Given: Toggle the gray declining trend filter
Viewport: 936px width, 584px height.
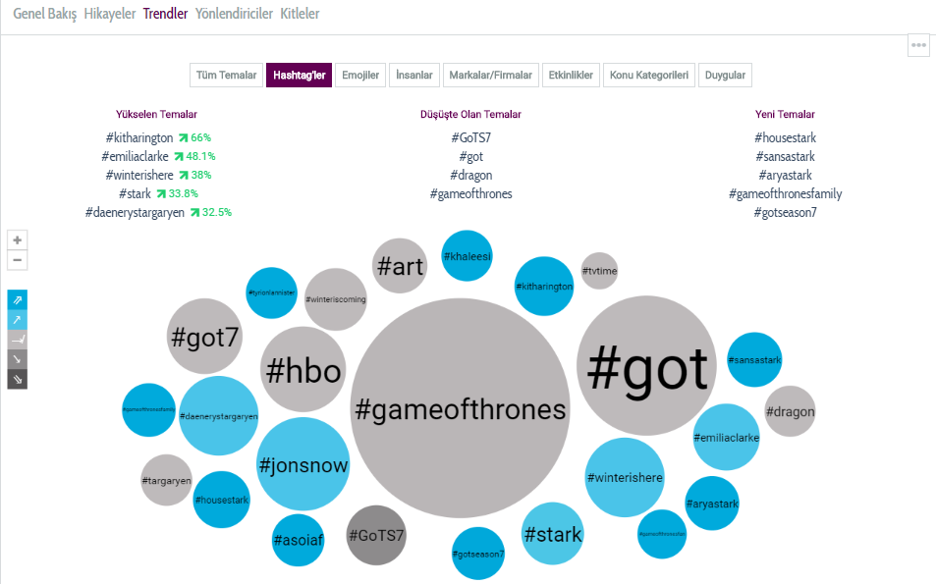Looking at the screenshot, I should (x=18, y=359).
